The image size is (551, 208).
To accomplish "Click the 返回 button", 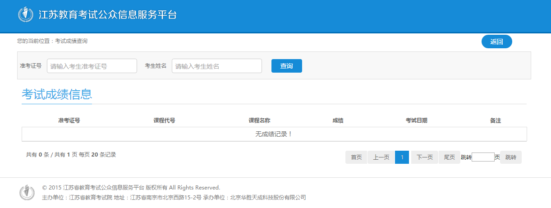I will pos(496,42).
